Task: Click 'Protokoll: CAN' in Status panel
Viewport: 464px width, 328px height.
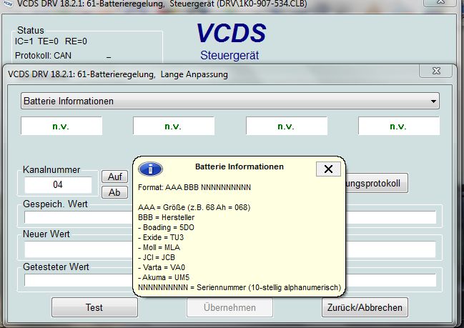Action: point(43,55)
